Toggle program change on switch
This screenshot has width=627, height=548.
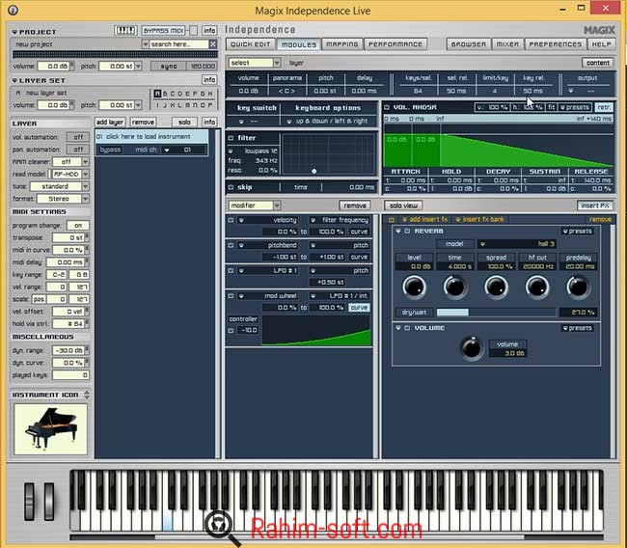(x=78, y=225)
